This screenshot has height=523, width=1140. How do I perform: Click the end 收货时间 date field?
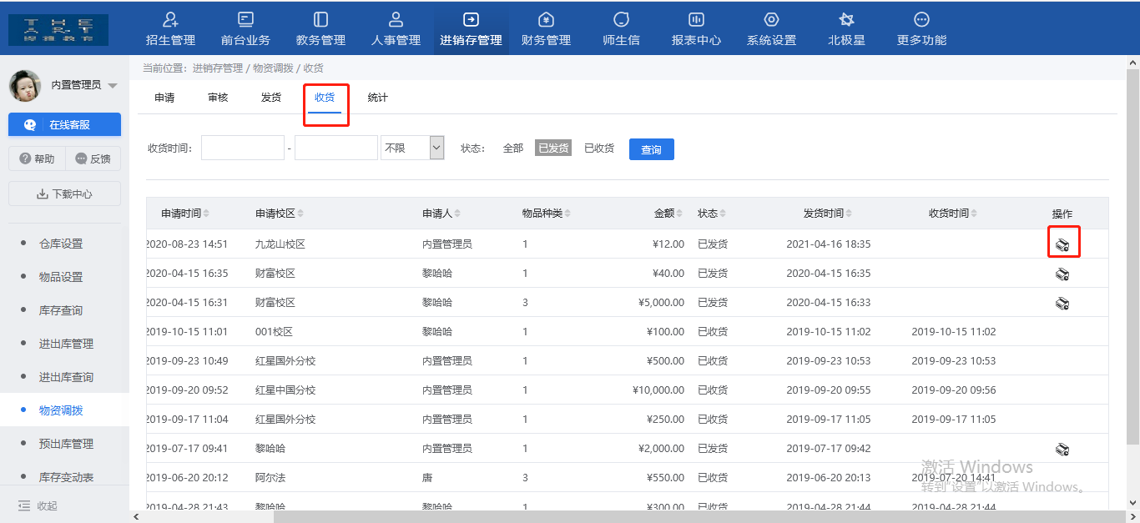[336, 148]
